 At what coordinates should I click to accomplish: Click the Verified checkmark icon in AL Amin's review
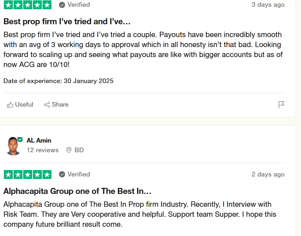tap(62, 174)
